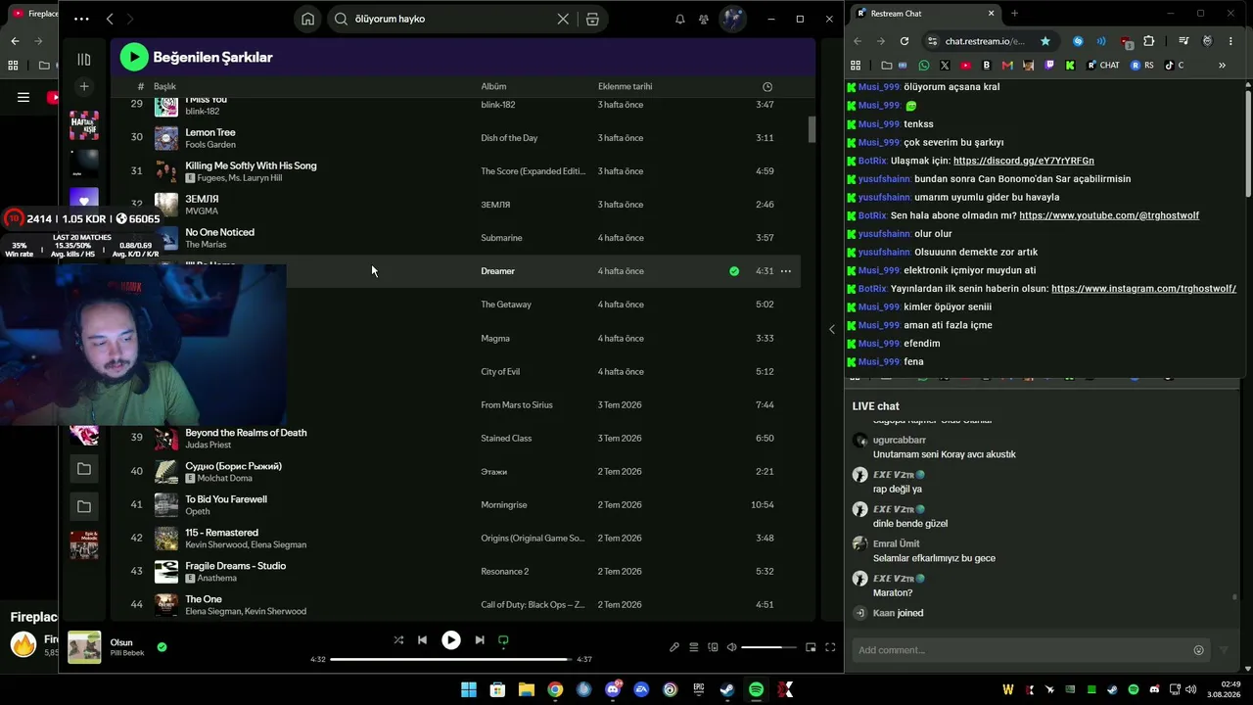Click Fragile Dreams - Studio album art
Screen dimensions: 1253x705
tap(166, 572)
